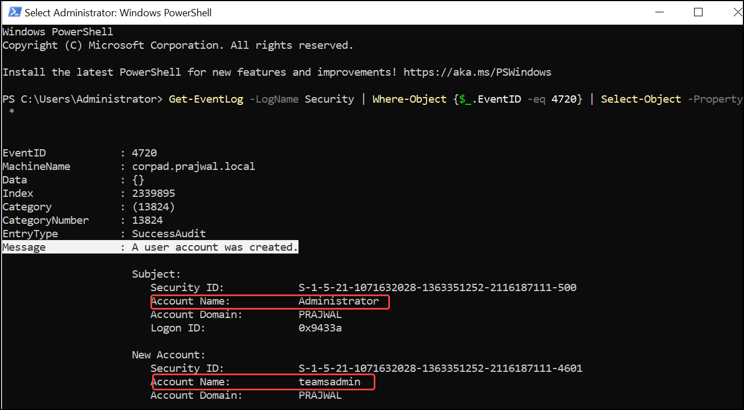
Task: Click the Account Name value Administrator
Action: [x=339, y=301]
